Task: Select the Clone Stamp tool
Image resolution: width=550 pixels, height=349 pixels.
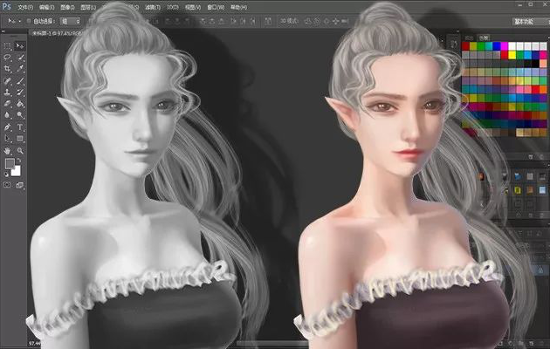Action: coord(7,92)
